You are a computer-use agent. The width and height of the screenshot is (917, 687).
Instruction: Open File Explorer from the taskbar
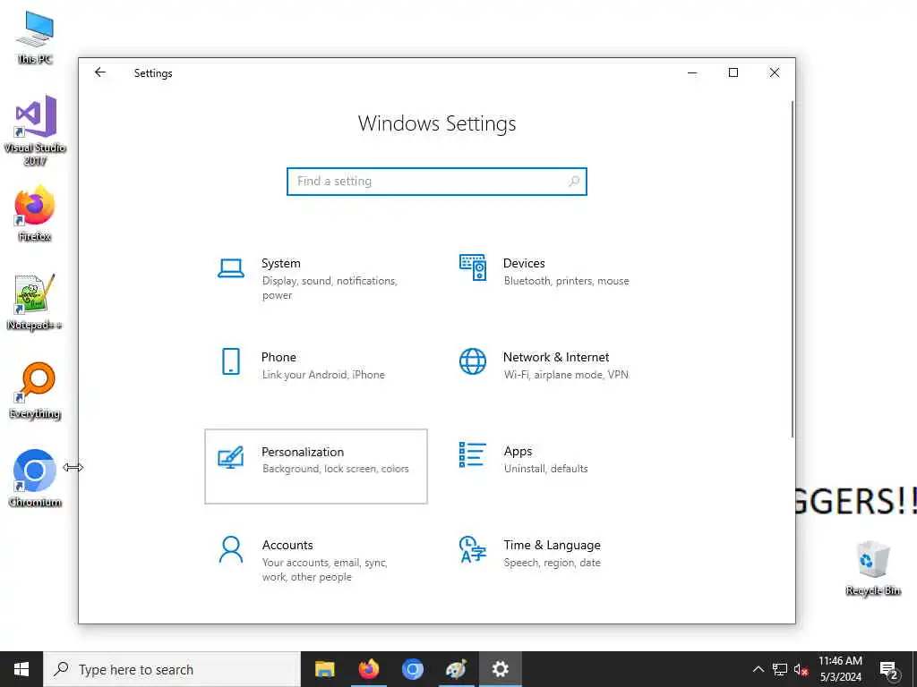pos(324,669)
